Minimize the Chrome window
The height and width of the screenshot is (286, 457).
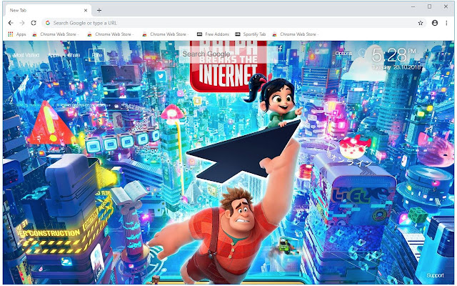(413, 6)
